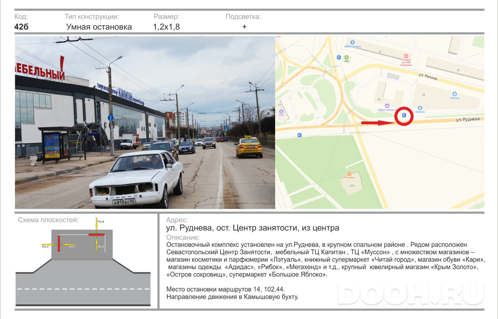Click the 'Описание:' label
The image size is (498, 319).
(x=183, y=237)
